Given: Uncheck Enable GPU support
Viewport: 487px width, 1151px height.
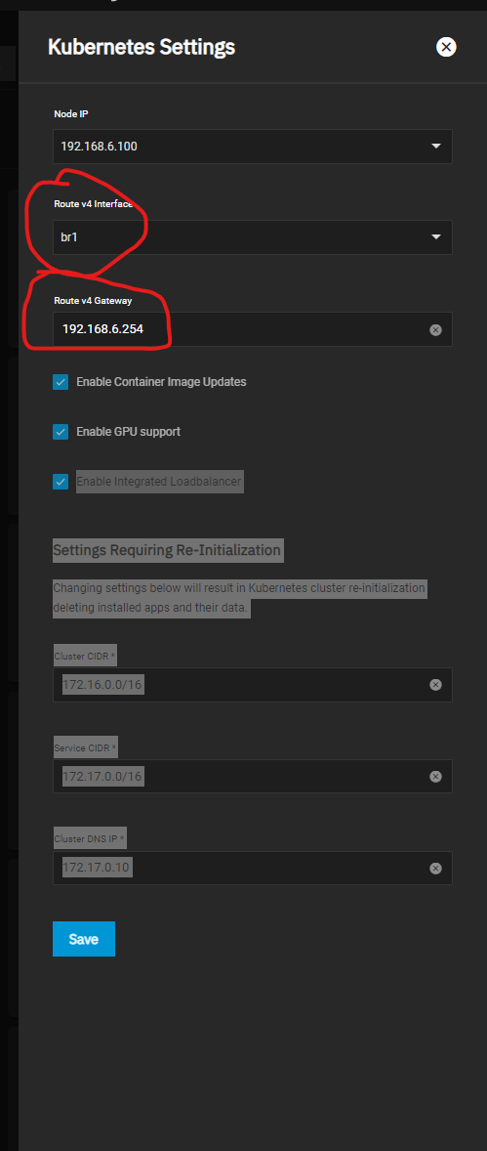Looking at the screenshot, I should click(61, 432).
